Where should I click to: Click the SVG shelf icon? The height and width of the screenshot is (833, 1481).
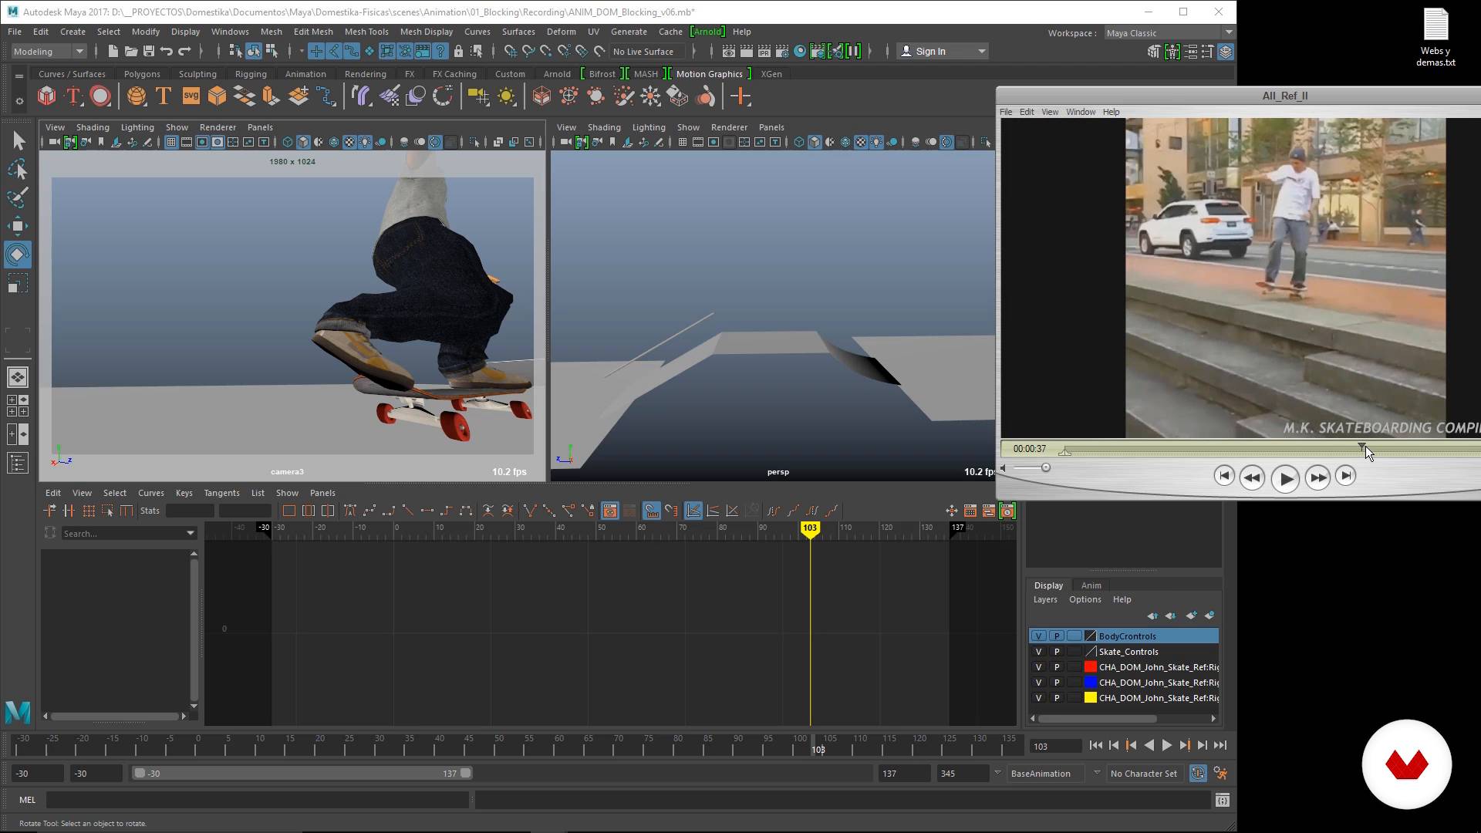(x=191, y=96)
